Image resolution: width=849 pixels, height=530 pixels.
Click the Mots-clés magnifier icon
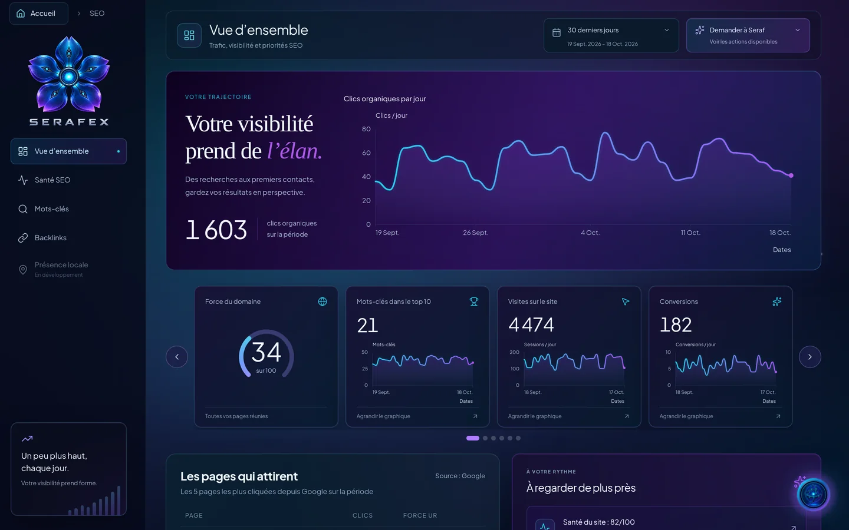coord(23,209)
